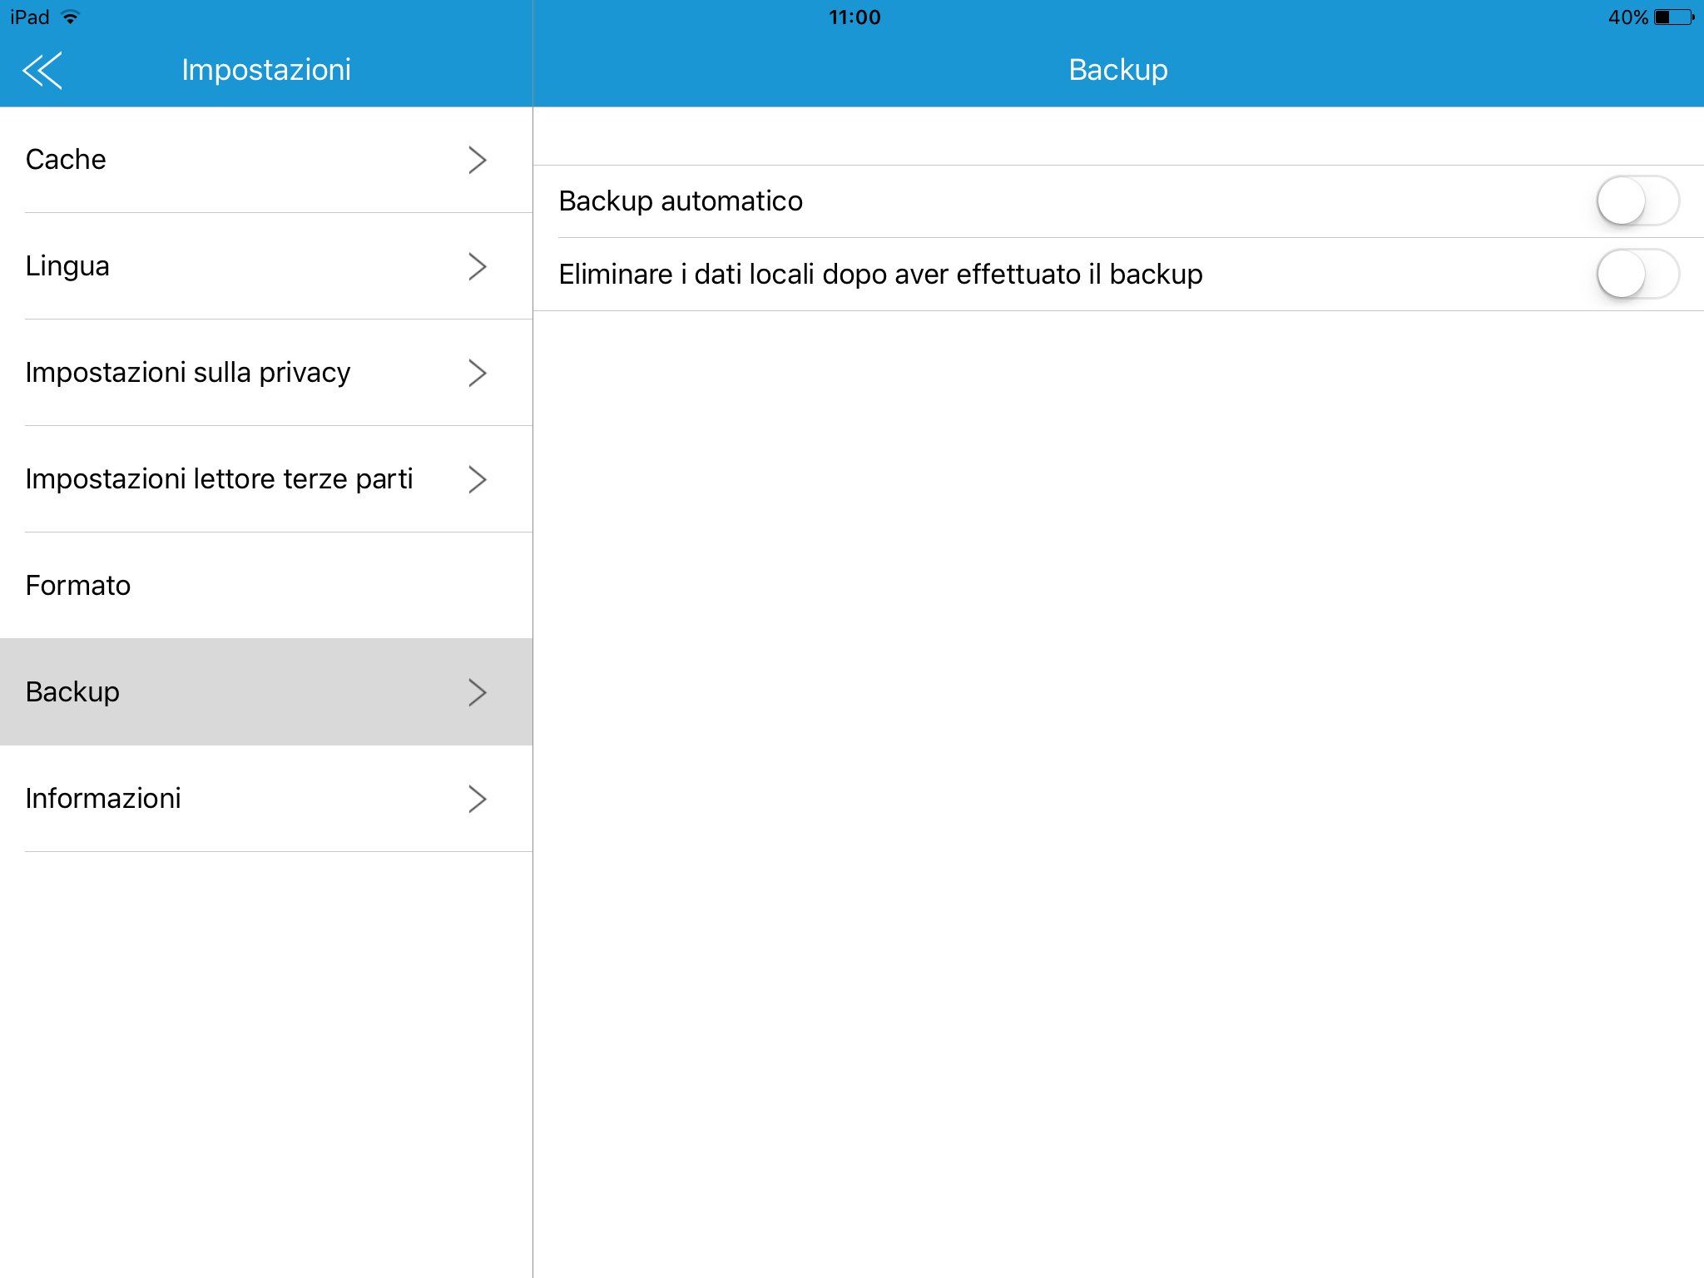Screen dimensions: 1704x1278
Task: Enable the Backup automatico switch
Action: coord(1637,201)
